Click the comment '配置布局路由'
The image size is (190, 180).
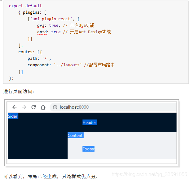[101, 65]
